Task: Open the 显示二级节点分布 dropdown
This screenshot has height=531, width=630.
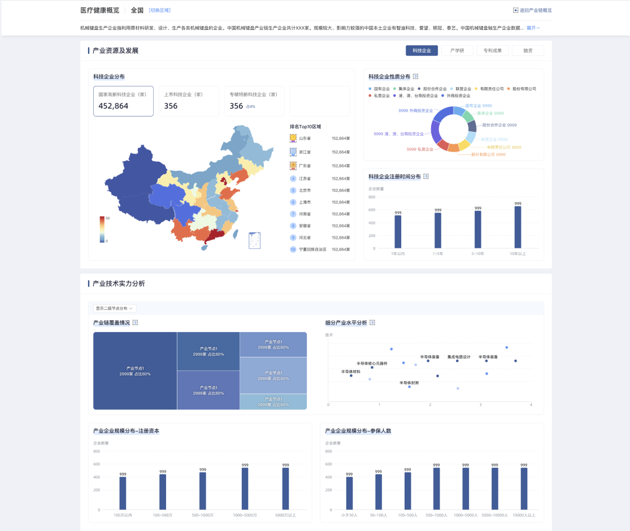Action: [x=115, y=309]
